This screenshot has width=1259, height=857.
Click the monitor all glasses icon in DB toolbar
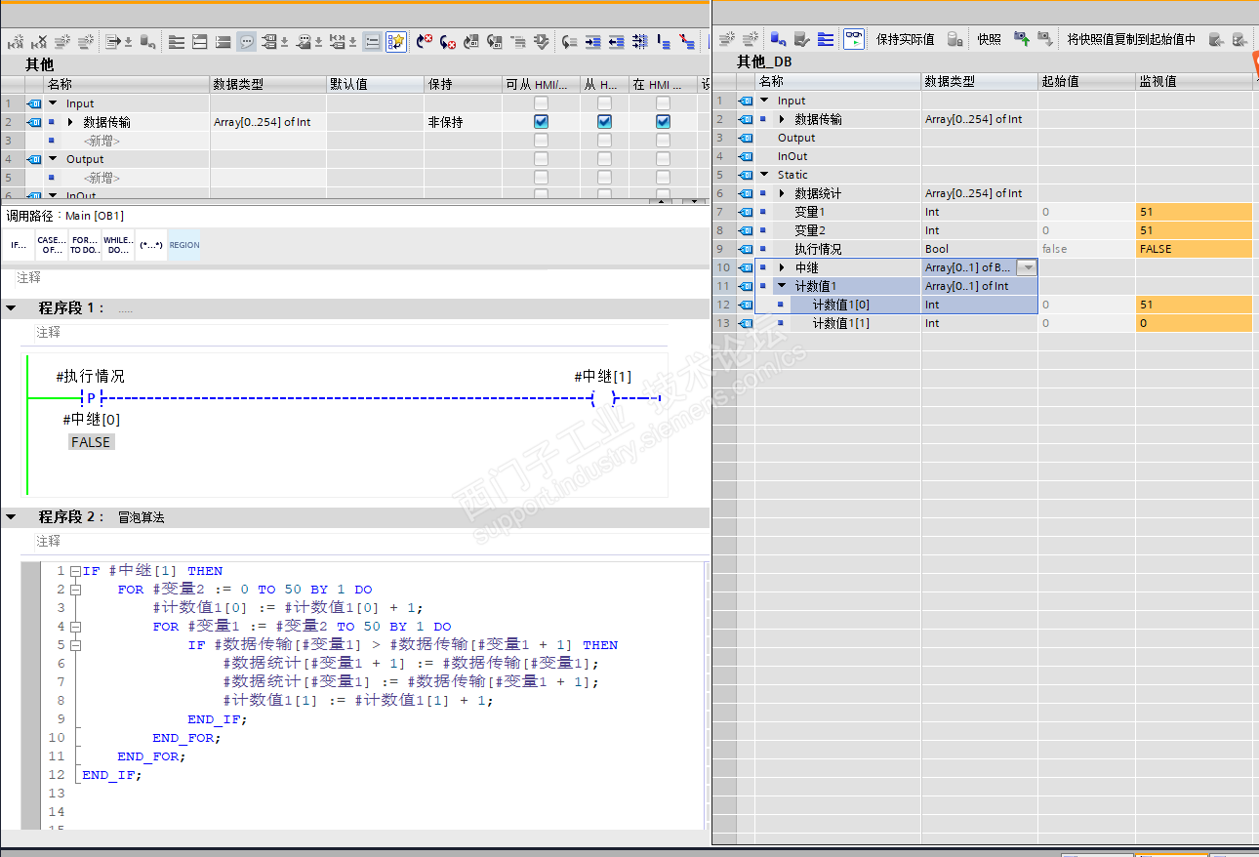coord(854,39)
